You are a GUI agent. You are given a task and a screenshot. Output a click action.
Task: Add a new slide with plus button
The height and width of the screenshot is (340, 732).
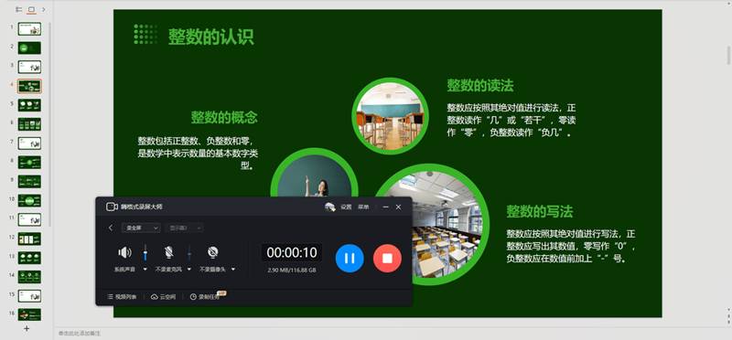point(27,328)
